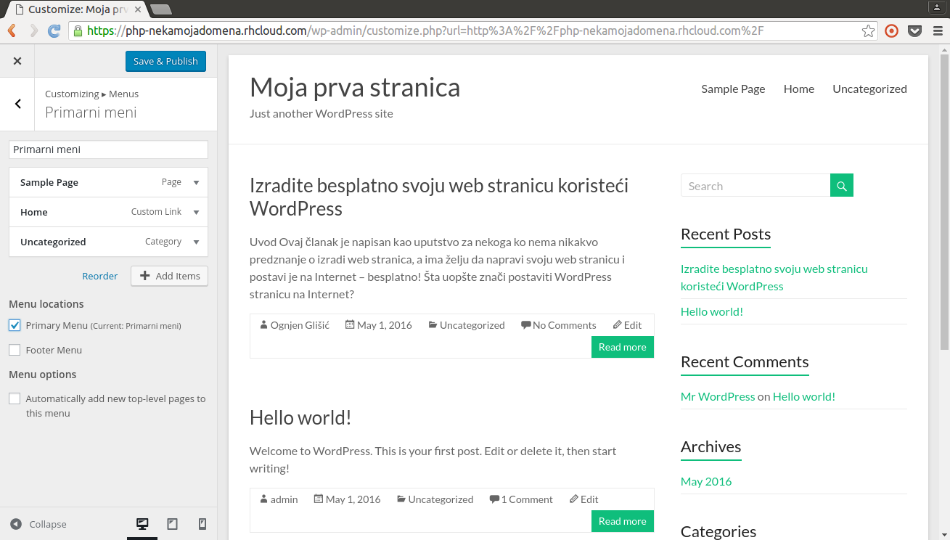This screenshot has height=540, width=950.
Task: Expand the Home custom link menu item
Action: [x=196, y=212]
